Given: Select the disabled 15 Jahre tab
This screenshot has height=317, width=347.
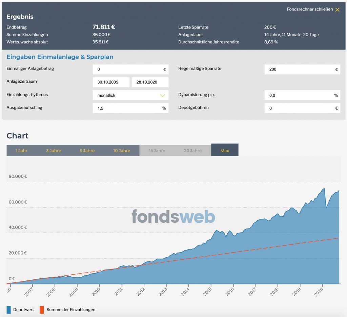Looking at the screenshot, I should point(157,151).
